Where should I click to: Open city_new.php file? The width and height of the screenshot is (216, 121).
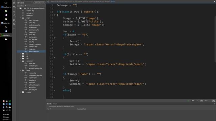point(33,40)
